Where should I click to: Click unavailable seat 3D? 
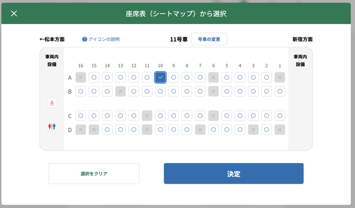[x=253, y=130]
